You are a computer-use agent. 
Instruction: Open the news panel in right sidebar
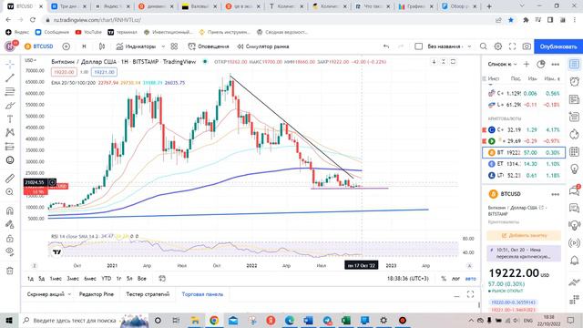[x=575, y=99]
